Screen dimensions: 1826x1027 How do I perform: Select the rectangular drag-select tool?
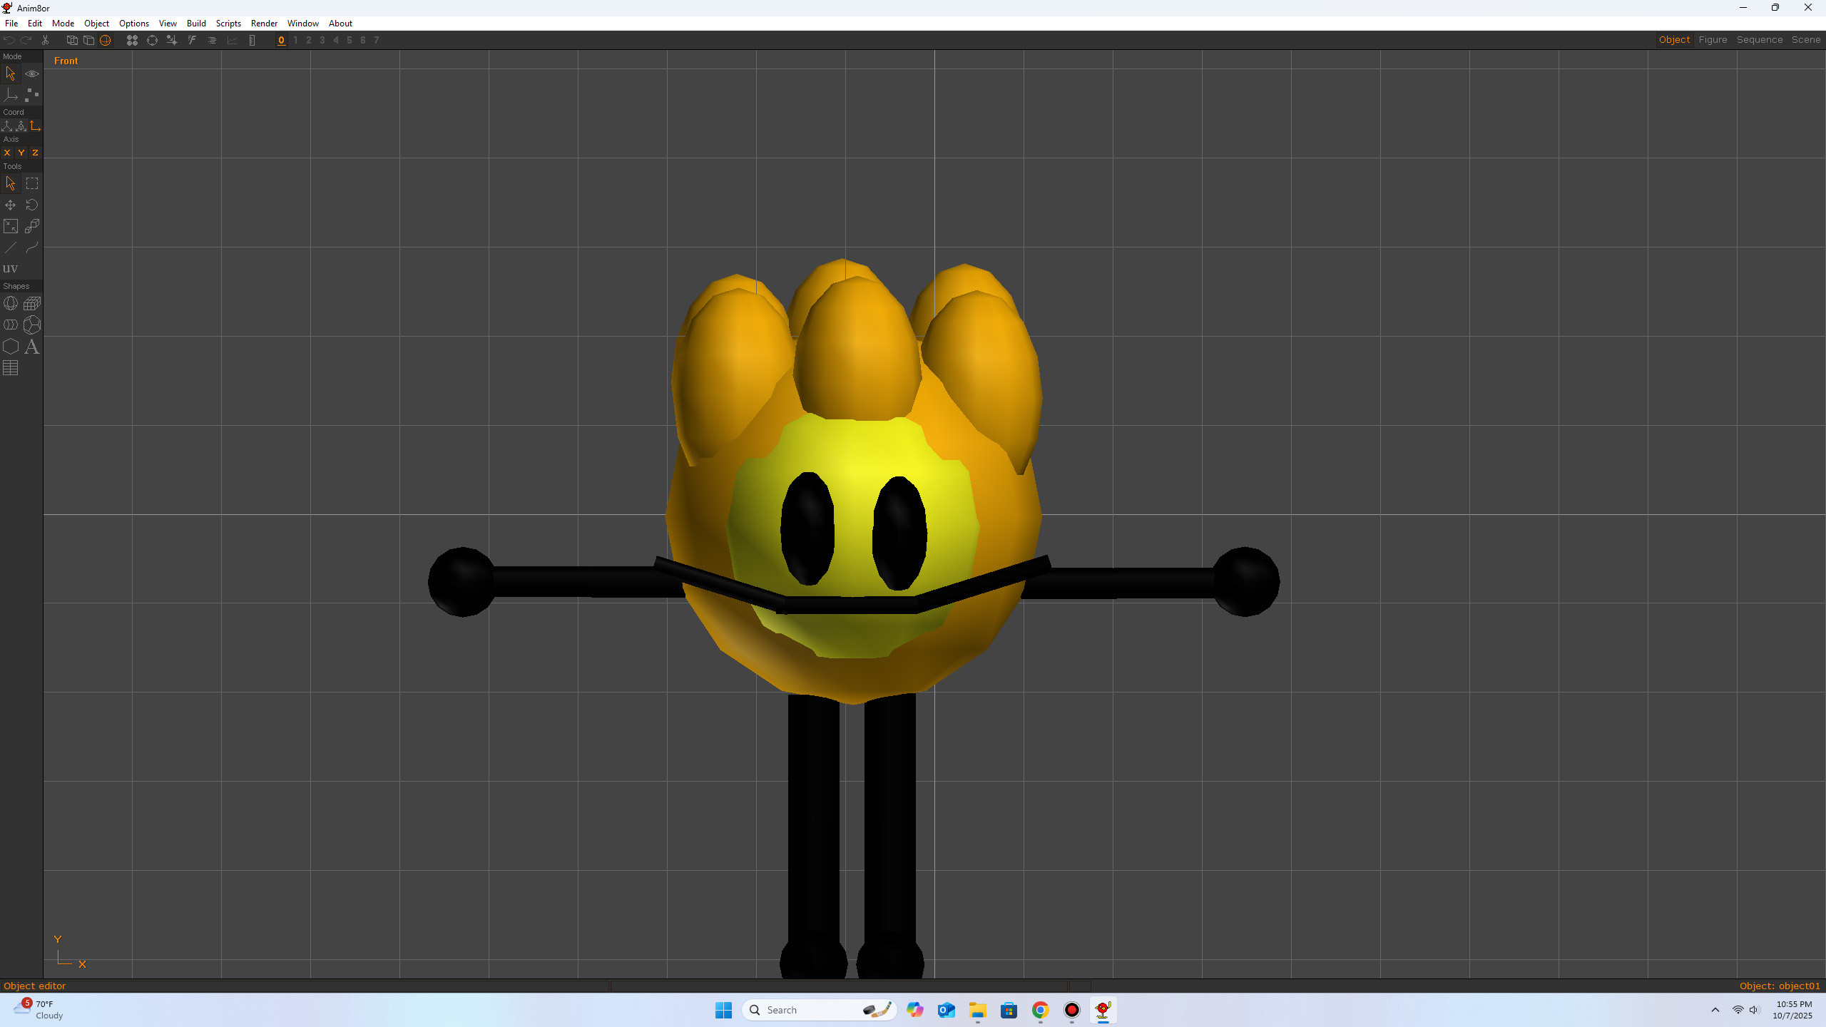32,183
